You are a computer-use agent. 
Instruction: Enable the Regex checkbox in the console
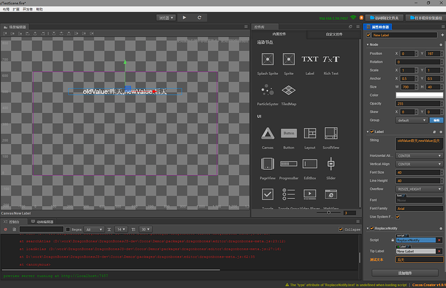(68, 229)
